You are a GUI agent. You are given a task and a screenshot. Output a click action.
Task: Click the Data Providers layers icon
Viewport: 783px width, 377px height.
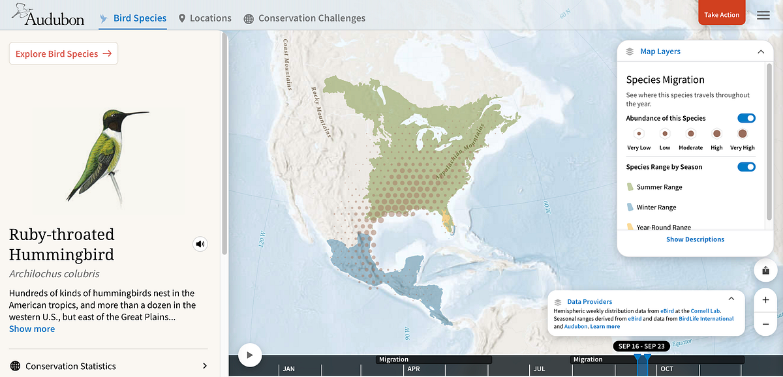[558, 301]
